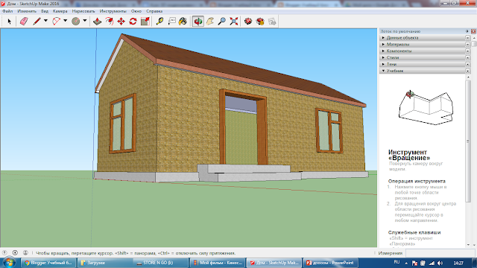477x268 pixels.
Task: Select the Paint Bucket tool
Action: point(183,22)
